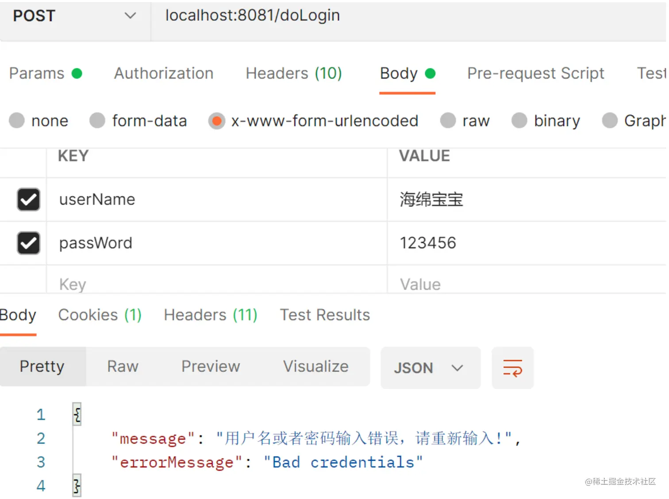Click line number 2 in response

tap(41, 438)
